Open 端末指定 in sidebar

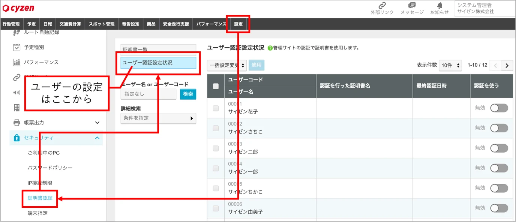(x=37, y=213)
